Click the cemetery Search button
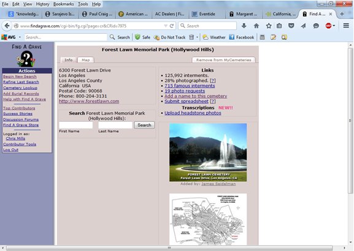The width and height of the screenshot is (354, 251). pyautogui.click(x=144, y=125)
